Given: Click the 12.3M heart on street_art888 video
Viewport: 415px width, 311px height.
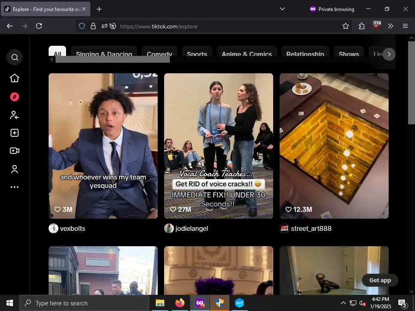Looking at the screenshot, I should click(289, 209).
